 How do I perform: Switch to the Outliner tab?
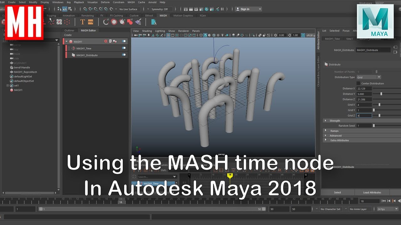point(69,30)
